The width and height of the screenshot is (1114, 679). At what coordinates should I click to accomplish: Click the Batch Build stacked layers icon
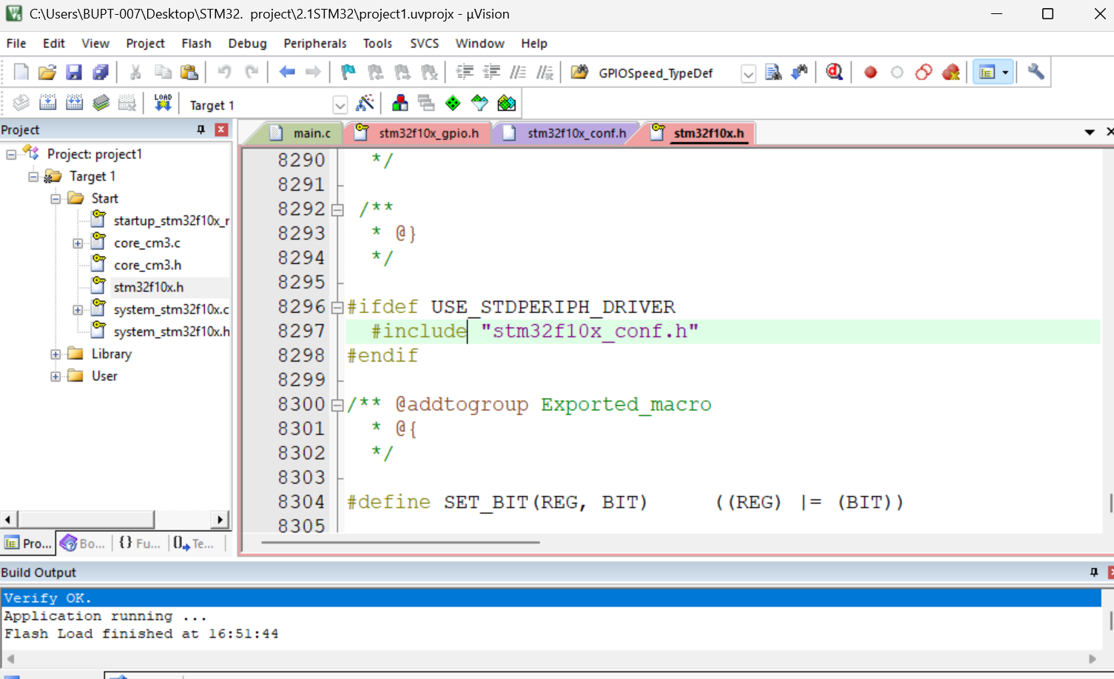101,103
